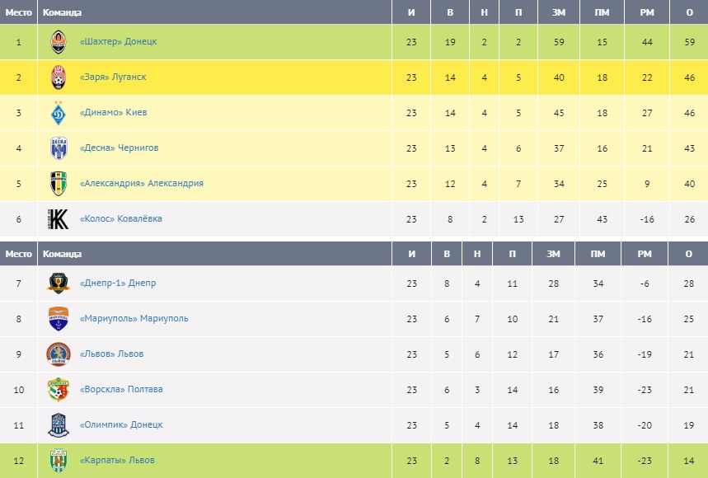708x478 pixels.
Task: Click the Zorya Luhansk club crest
Action: click(x=59, y=77)
